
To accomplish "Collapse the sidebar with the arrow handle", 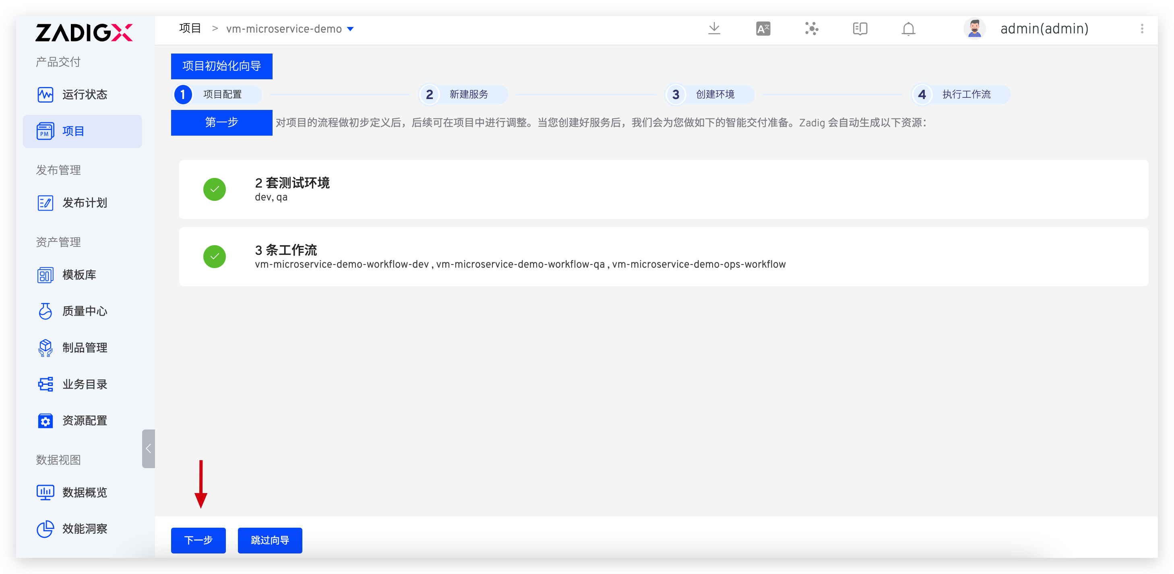I will tap(148, 449).
